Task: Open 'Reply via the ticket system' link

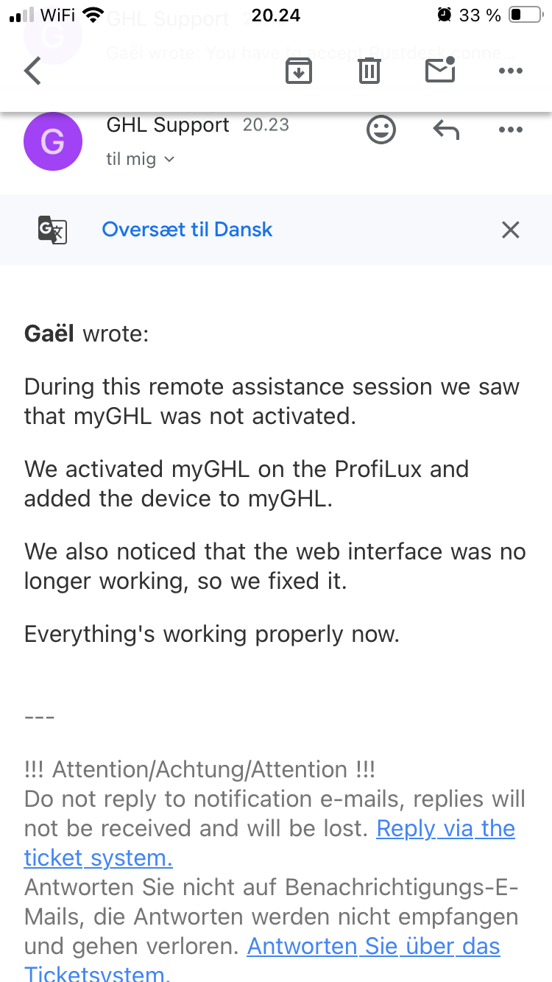Action: (x=445, y=829)
